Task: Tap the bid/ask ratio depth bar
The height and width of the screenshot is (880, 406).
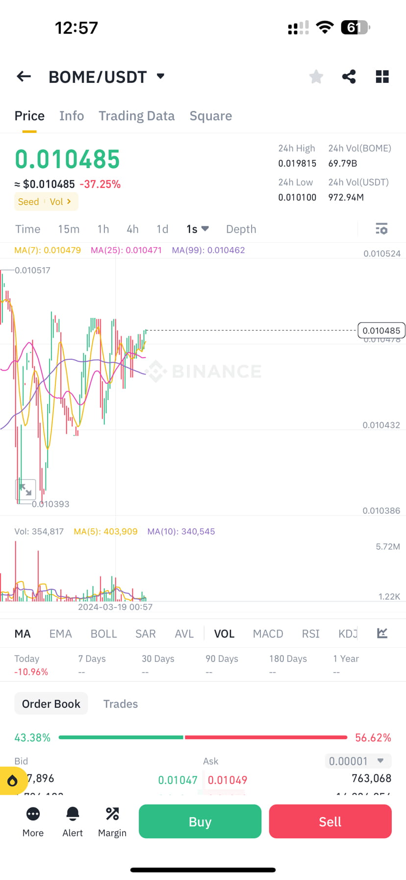Action: pyautogui.click(x=203, y=737)
